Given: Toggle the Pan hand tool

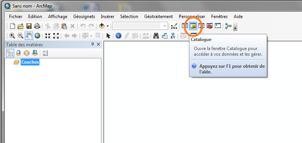Looking at the screenshot, I should click(x=29, y=35).
